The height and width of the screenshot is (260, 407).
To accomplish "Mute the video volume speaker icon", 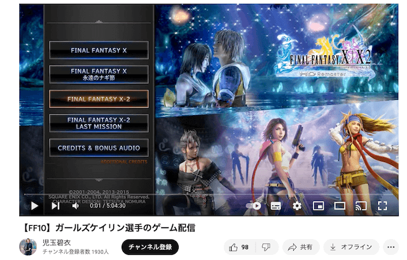I will click(75, 206).
